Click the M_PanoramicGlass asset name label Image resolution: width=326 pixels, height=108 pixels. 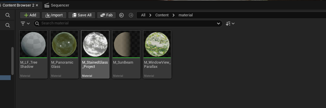point(62,64)
